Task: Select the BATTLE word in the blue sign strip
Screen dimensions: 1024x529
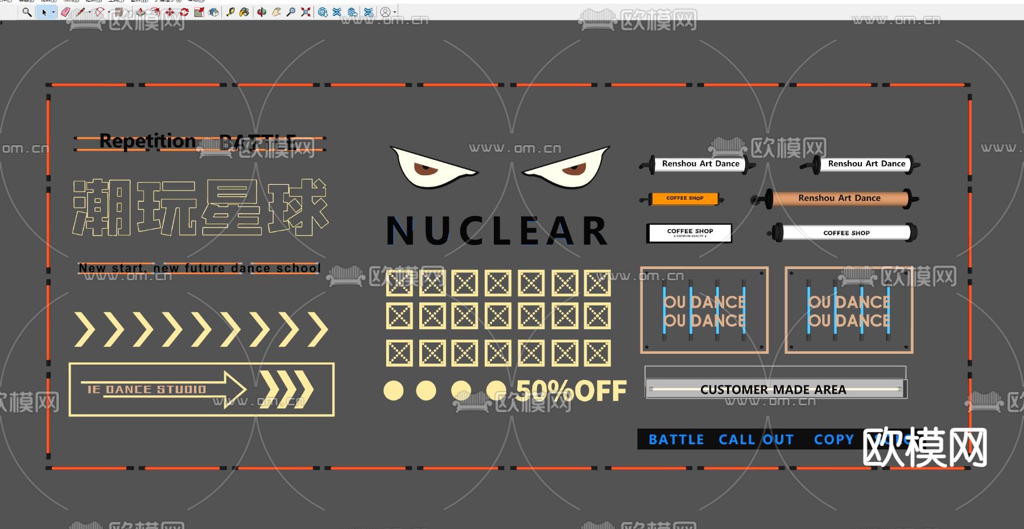Action: point(676,440)
